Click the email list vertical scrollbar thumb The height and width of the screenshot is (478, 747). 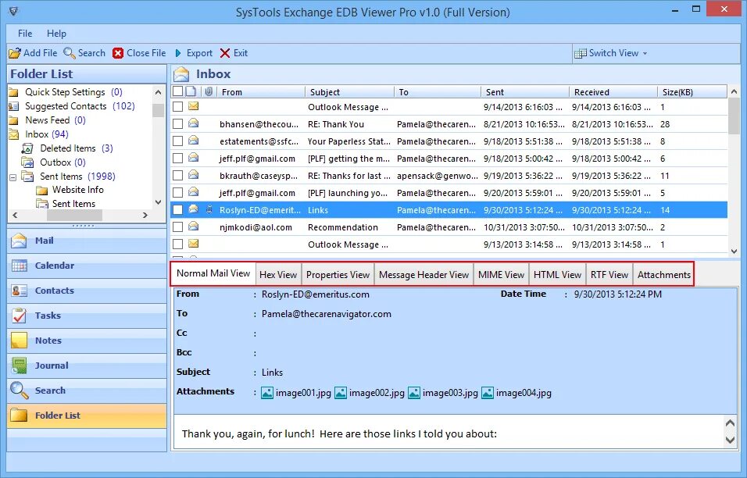point(734,116)
